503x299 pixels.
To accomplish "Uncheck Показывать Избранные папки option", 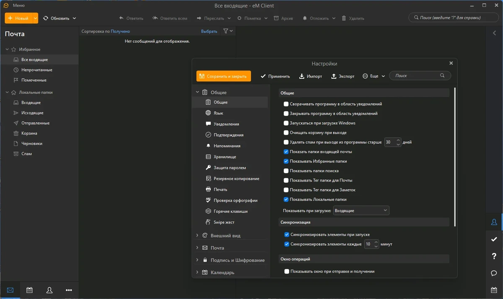I will (286, 161).
